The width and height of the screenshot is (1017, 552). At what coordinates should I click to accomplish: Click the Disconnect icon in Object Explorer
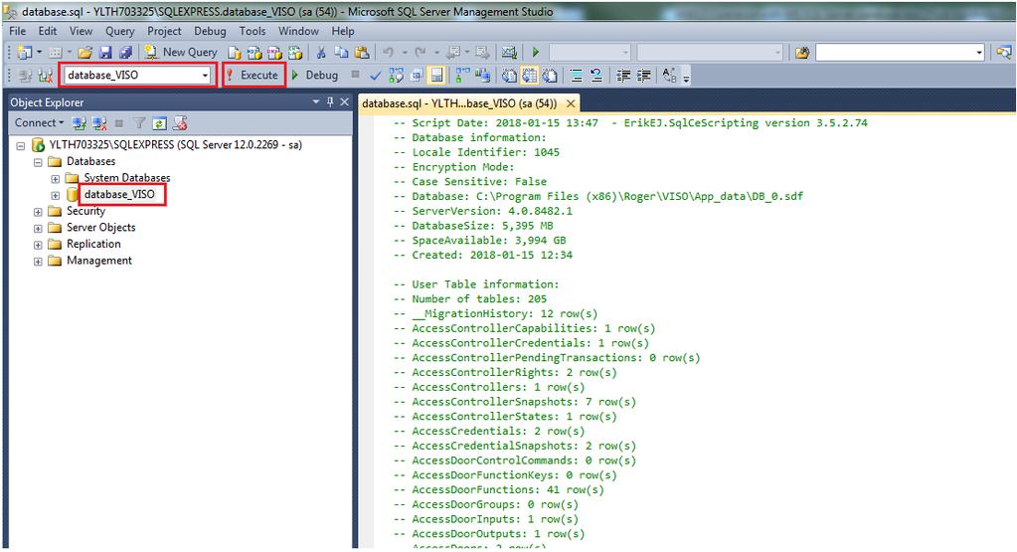pyautogui.click(x=99, y=123)
